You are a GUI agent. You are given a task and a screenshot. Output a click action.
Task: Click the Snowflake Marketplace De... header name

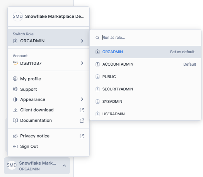pyautogui.click(x=55, y=16)
